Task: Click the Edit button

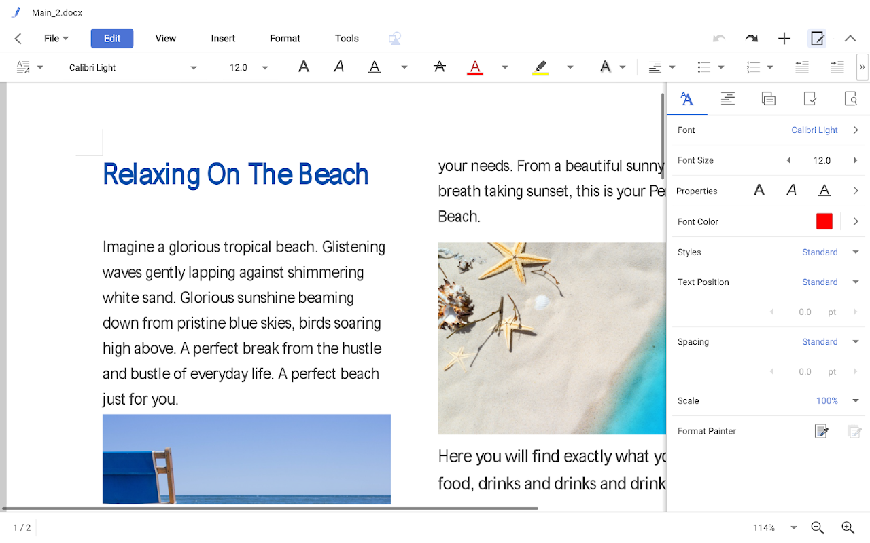Action: 112,38
